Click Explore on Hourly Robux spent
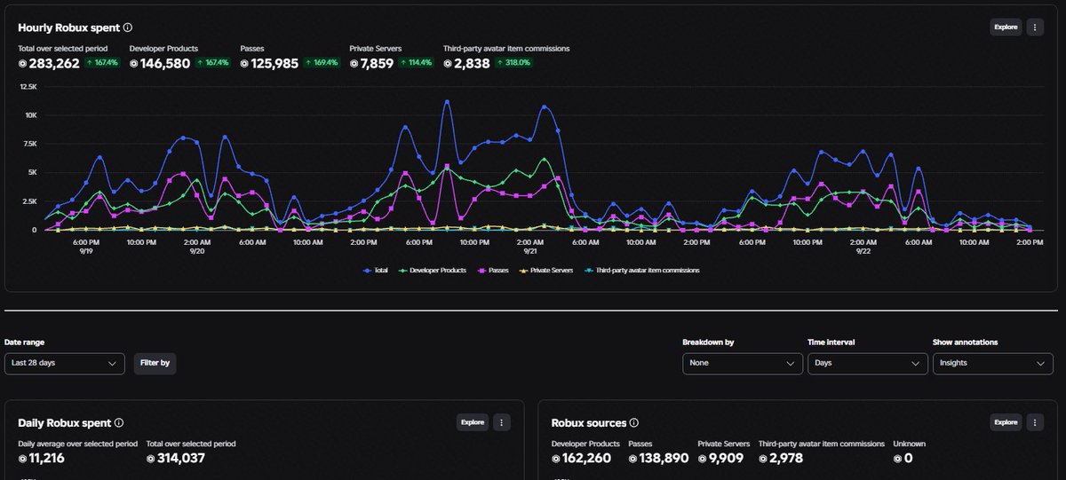This screenshot has width=1066, height=480. [1006, 27]
